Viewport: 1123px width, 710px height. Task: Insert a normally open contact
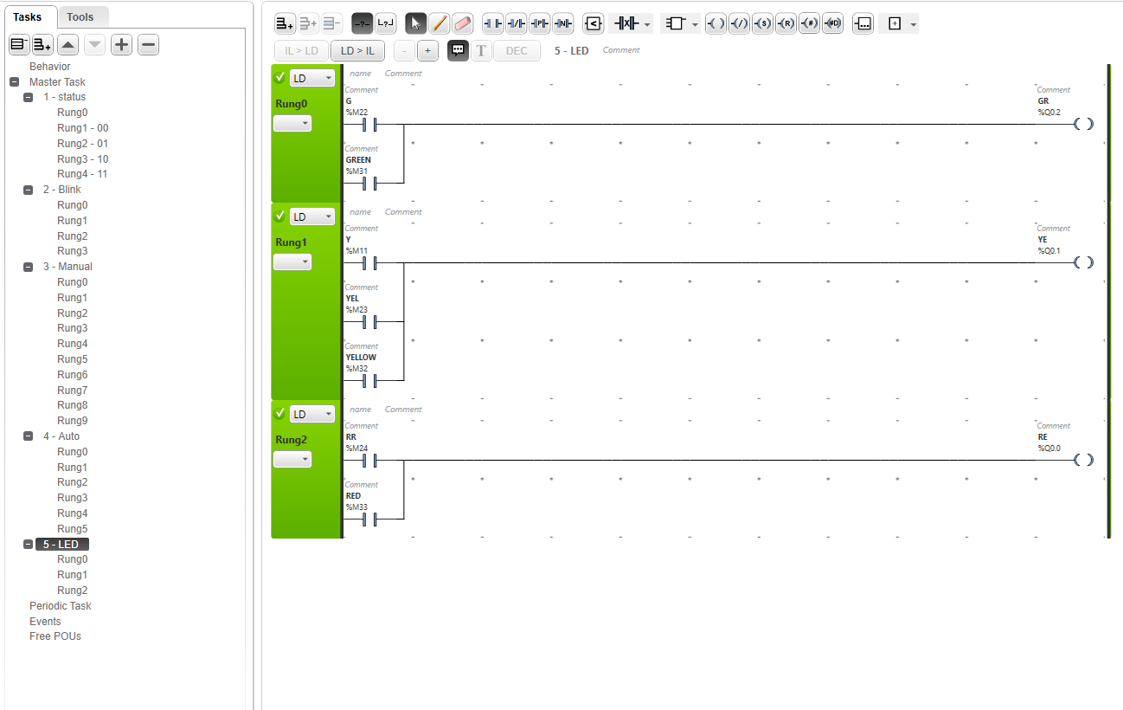pos(492,23)
